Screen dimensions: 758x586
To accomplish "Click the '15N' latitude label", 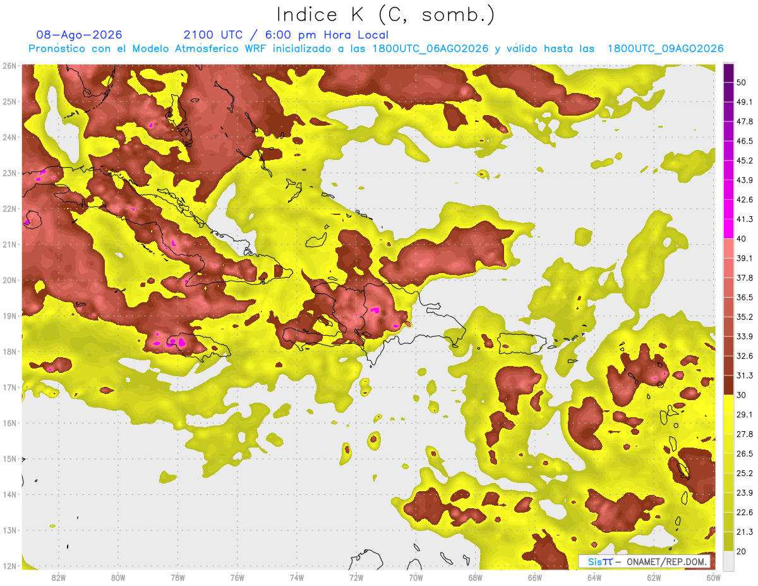I will (x=9, y=459).
